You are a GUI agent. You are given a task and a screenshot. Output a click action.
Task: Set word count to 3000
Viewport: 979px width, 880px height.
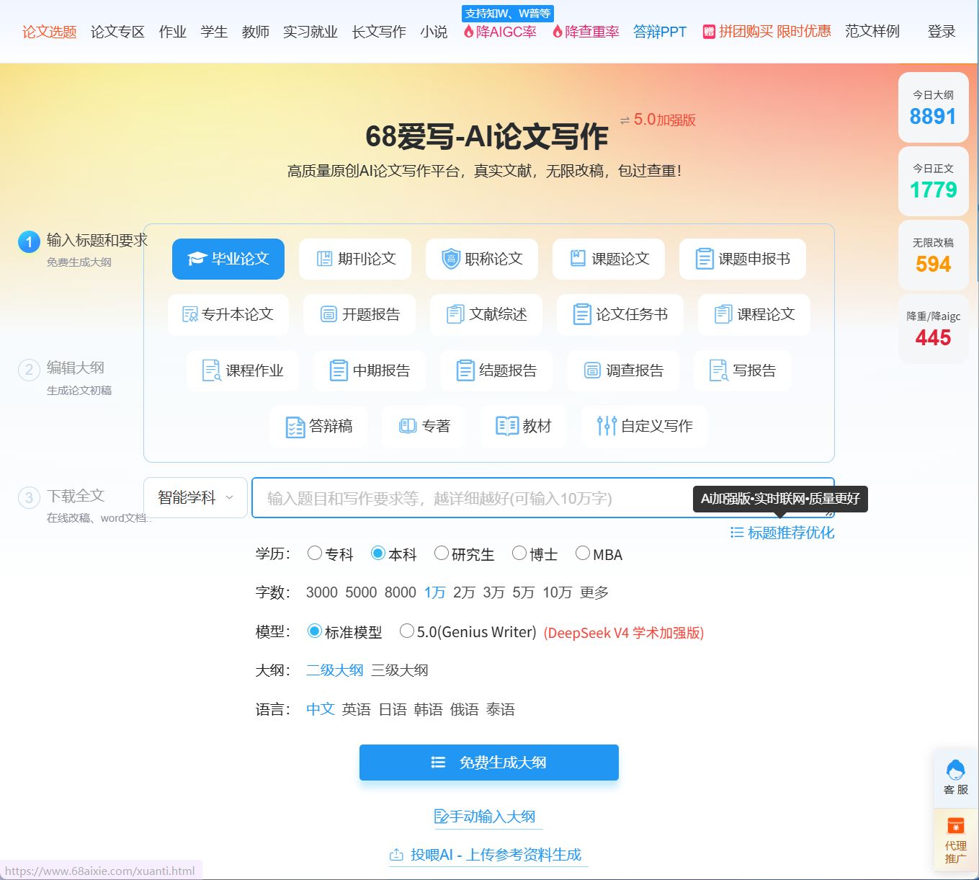[322, 592]
